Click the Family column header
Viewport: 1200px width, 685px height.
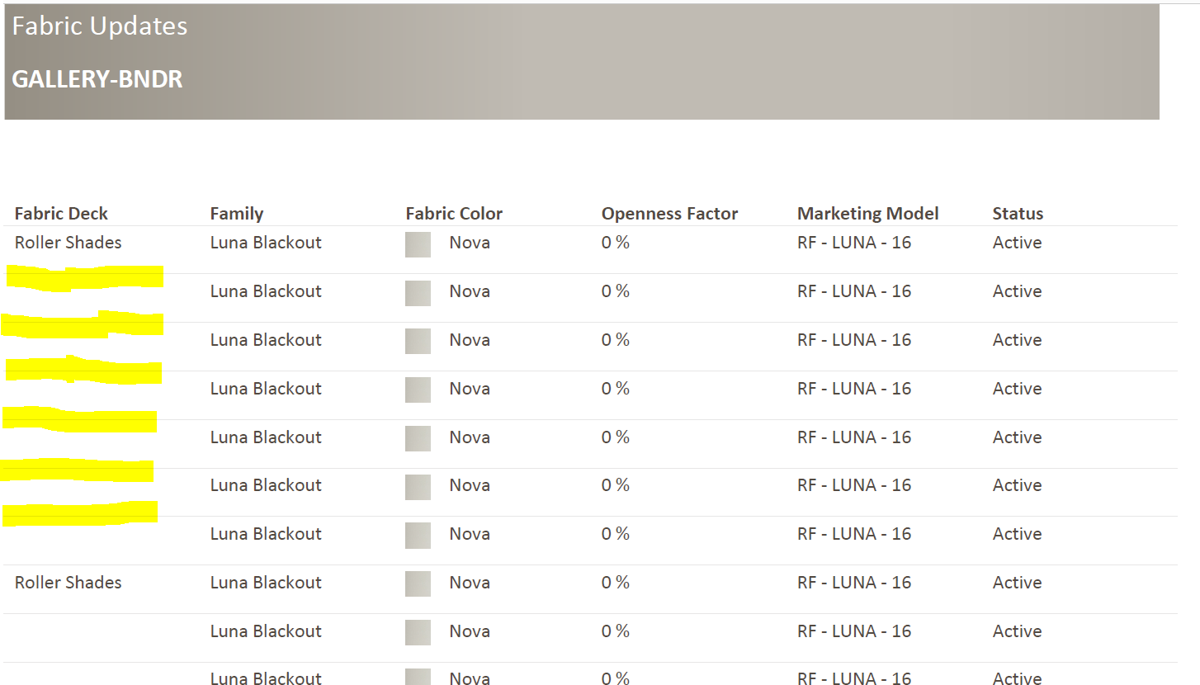237,213
